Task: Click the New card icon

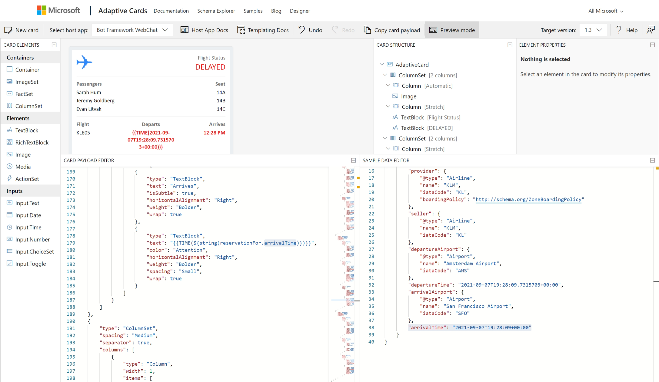Action: coord(8,30)
